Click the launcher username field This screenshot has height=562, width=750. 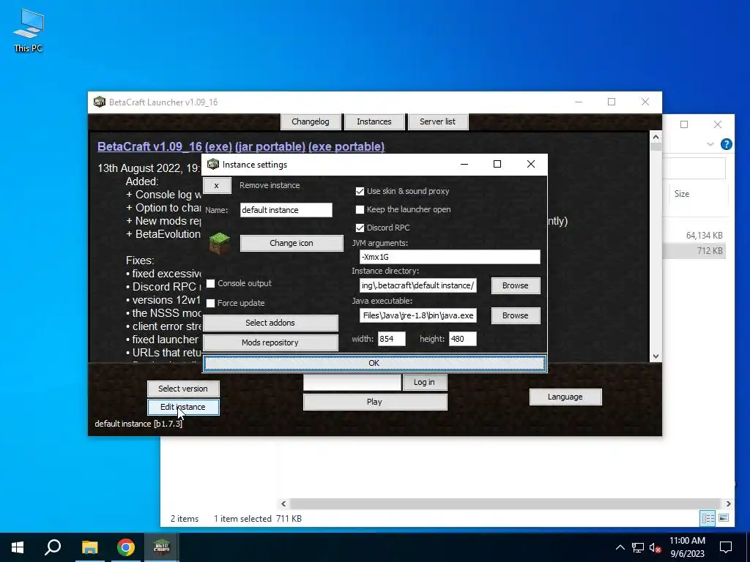[352, 382]
